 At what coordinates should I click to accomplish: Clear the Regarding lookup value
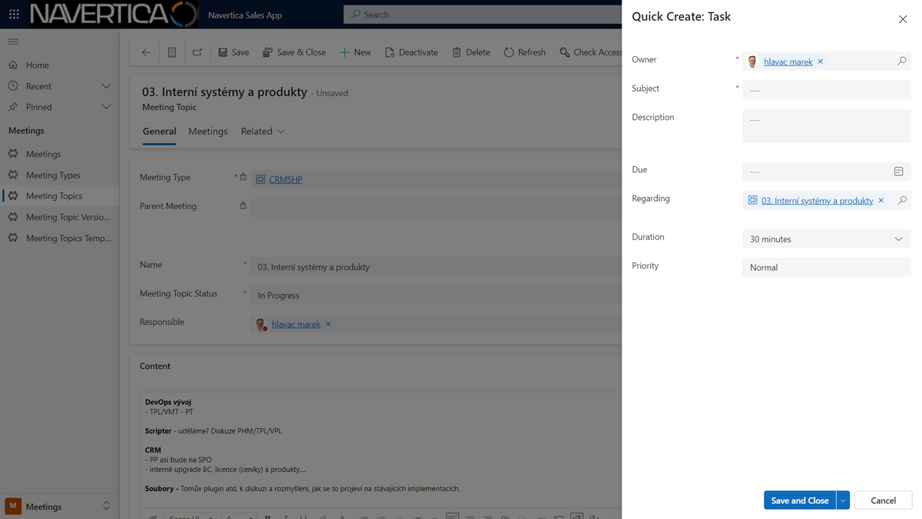pos(881,200)
